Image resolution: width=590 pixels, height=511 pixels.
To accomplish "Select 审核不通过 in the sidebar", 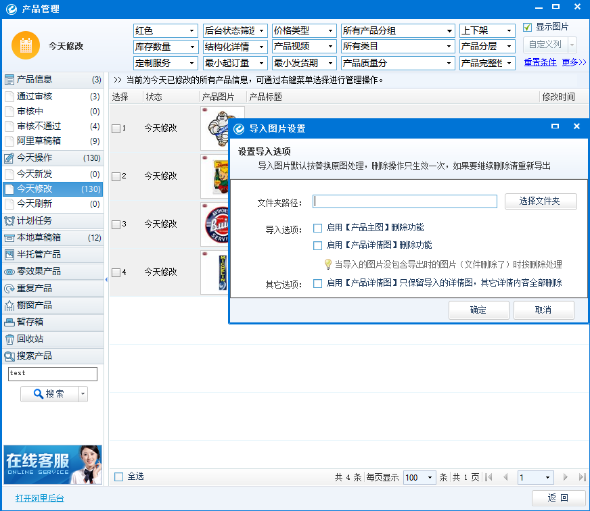I will (x=52, y=126).
